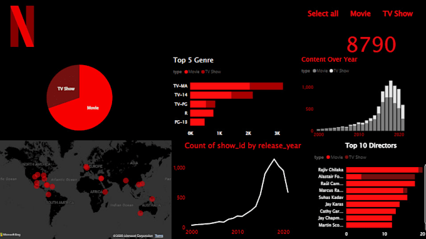This screenshot has height=239, width=426.
Task: Click the TV-MA axis label
Action: pos(180,86)
